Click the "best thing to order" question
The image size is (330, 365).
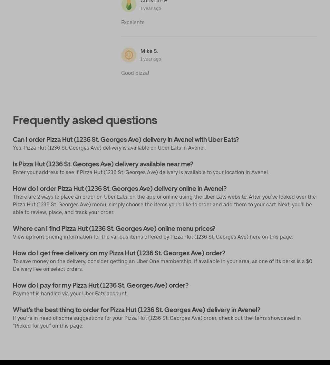(137, 310)
